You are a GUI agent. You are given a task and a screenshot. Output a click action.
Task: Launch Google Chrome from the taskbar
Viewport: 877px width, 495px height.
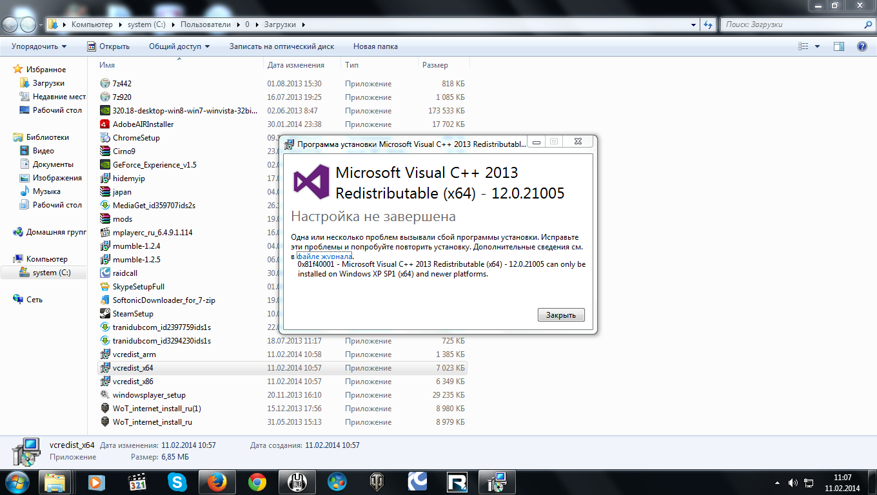click(x=257, y=481)
